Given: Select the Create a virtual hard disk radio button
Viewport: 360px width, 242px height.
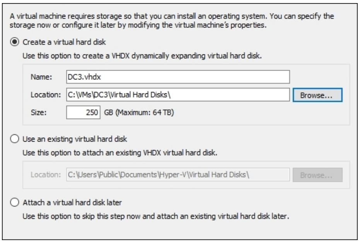Looking at the screenshot, I should pyautogui.click(x=14, y=42).
